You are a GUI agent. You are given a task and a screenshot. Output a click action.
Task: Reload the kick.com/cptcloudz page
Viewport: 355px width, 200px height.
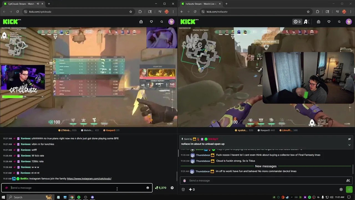coord(17,12)
